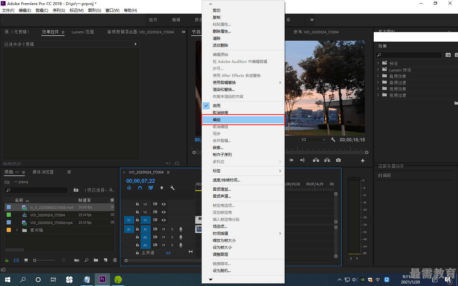Open Premiere Pro in Windows taskbar
458x286 pixels.
[102, 279]
